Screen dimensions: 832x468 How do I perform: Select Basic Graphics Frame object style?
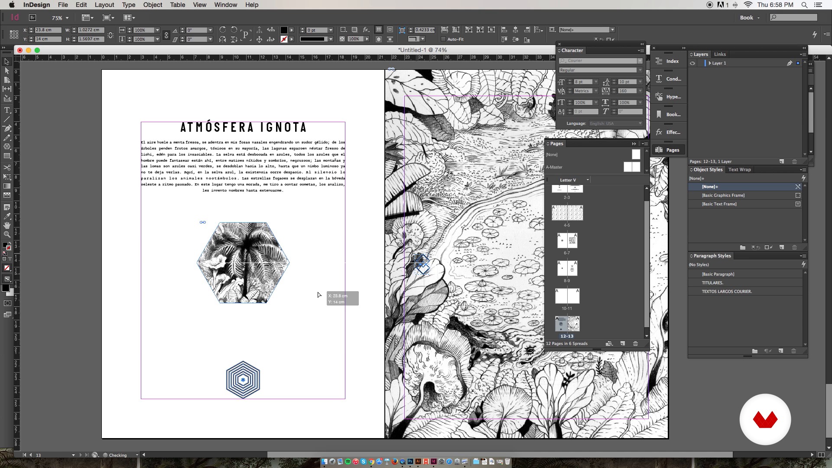(723, 195)
